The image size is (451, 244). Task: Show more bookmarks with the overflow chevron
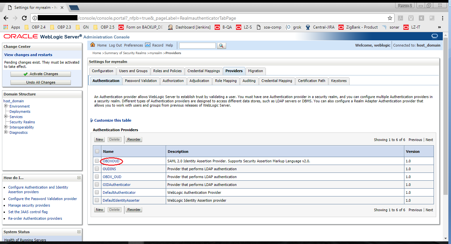(440, 27)
